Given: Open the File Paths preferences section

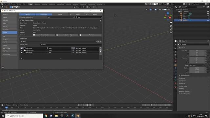Looking at the screenshot, I should coord(10,51).
